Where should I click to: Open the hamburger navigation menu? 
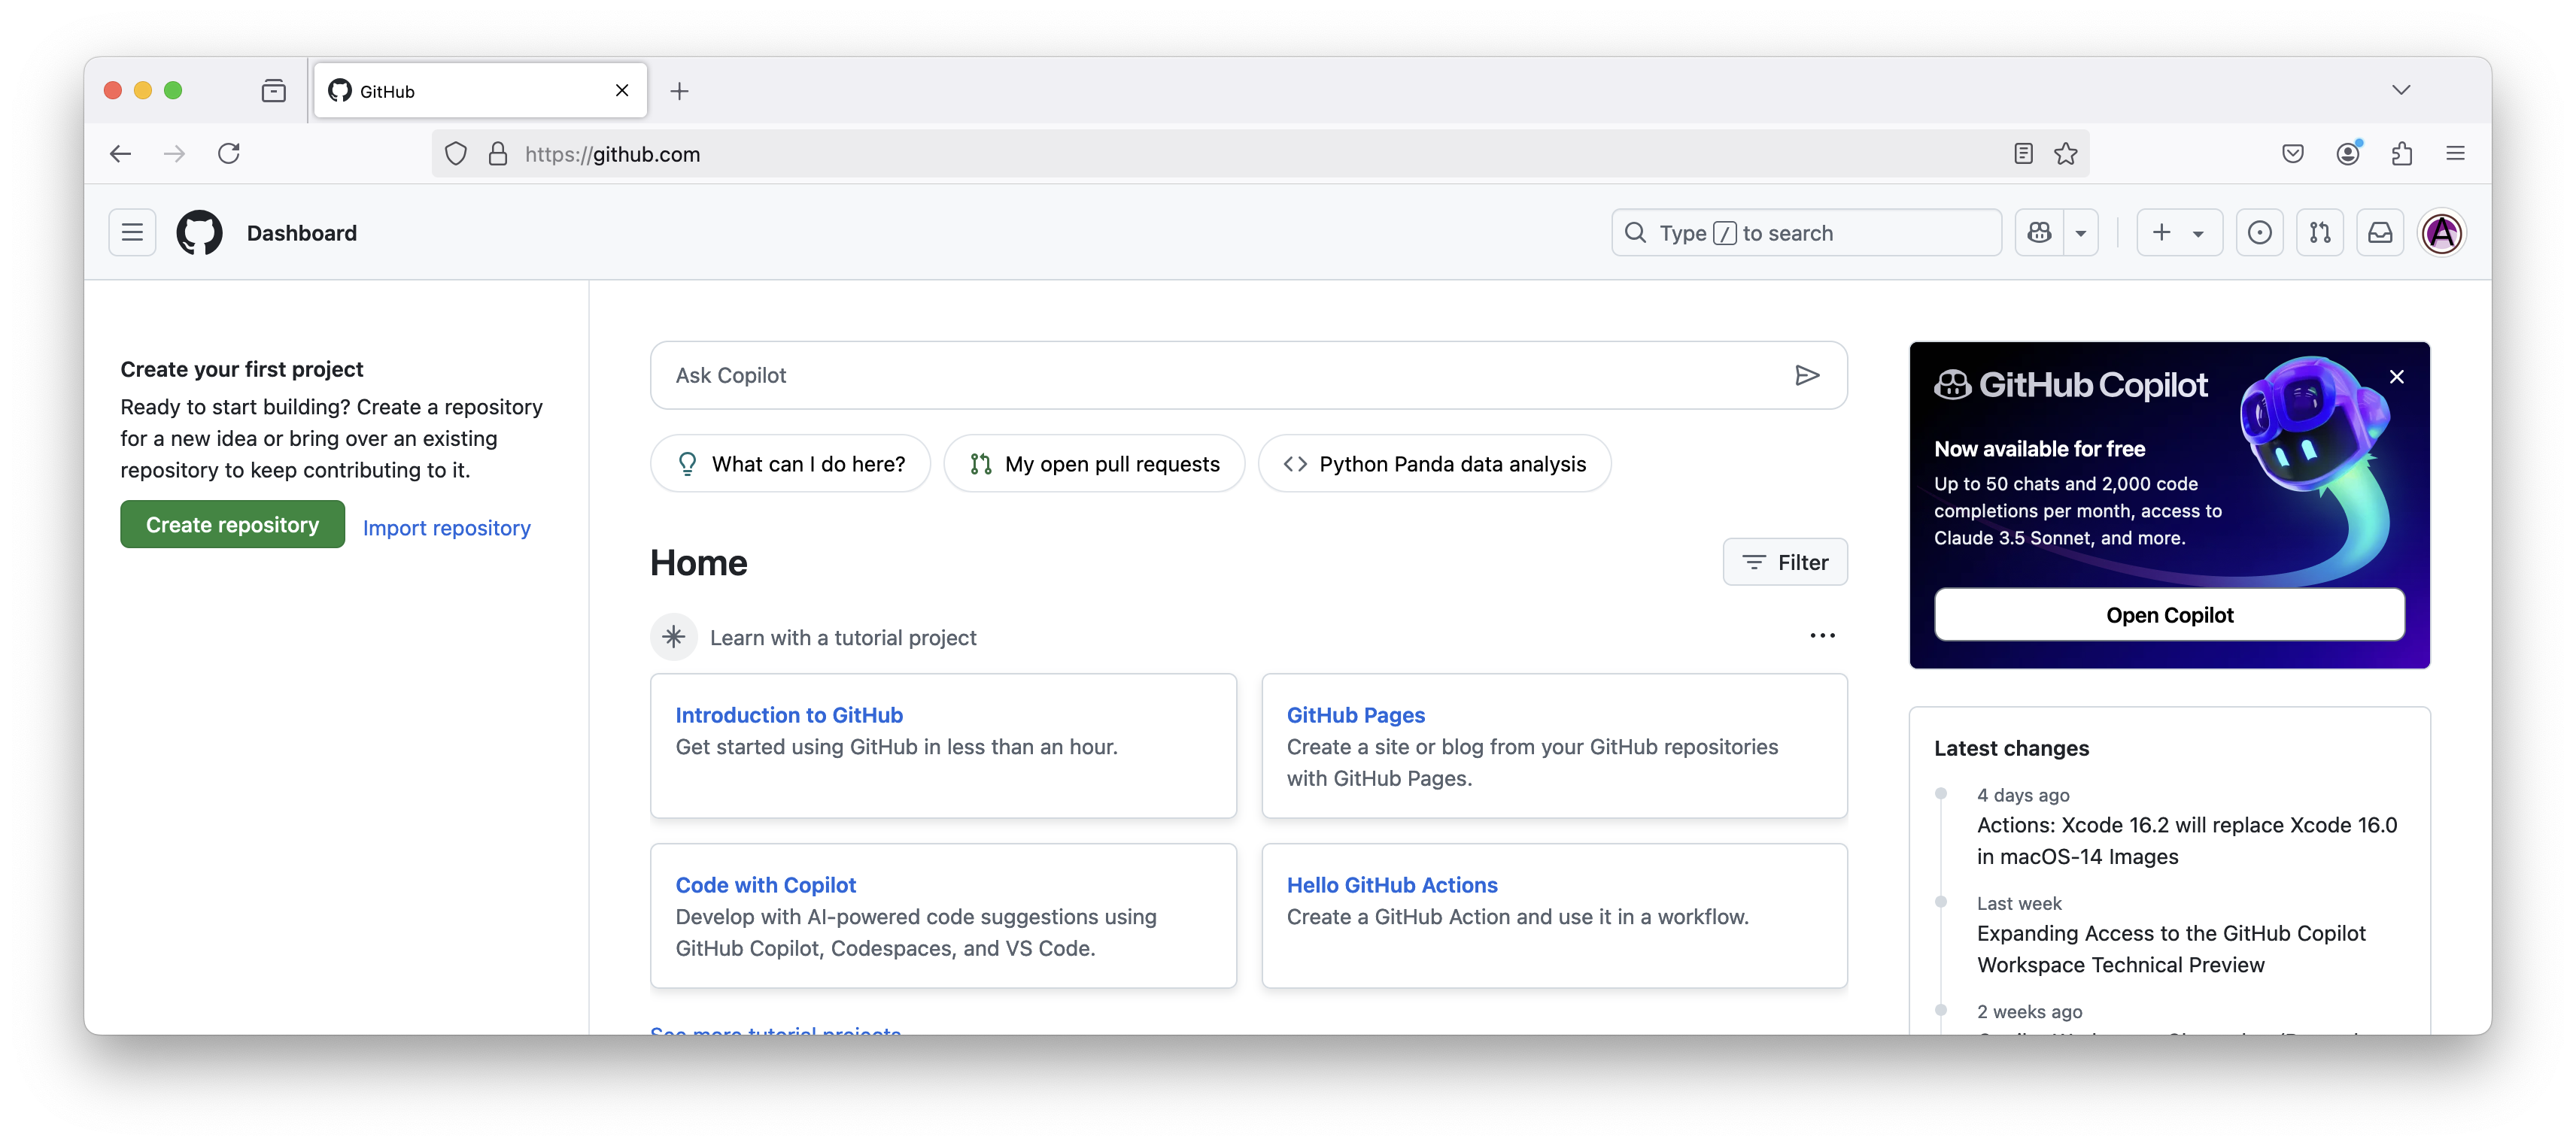point(132,233)
